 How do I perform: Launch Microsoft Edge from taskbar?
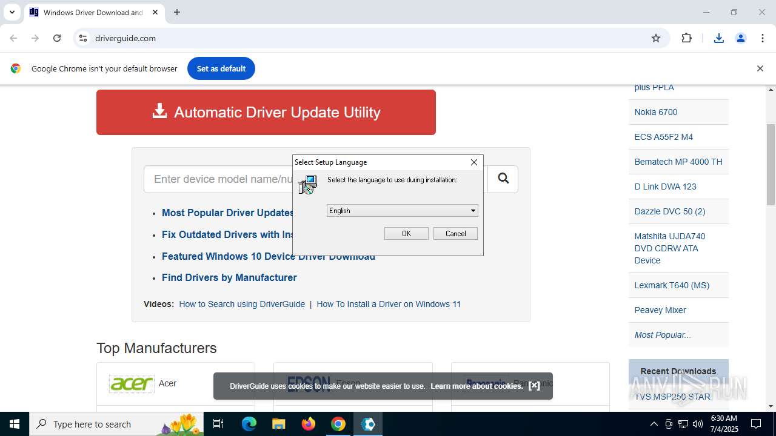coord(249,424)
